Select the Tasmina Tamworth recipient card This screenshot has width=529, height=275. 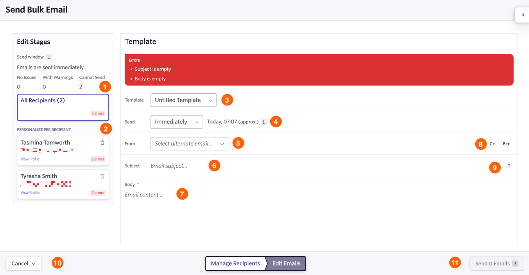63,151
